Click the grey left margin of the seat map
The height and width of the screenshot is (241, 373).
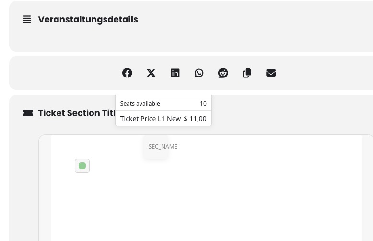coord(45,190)
